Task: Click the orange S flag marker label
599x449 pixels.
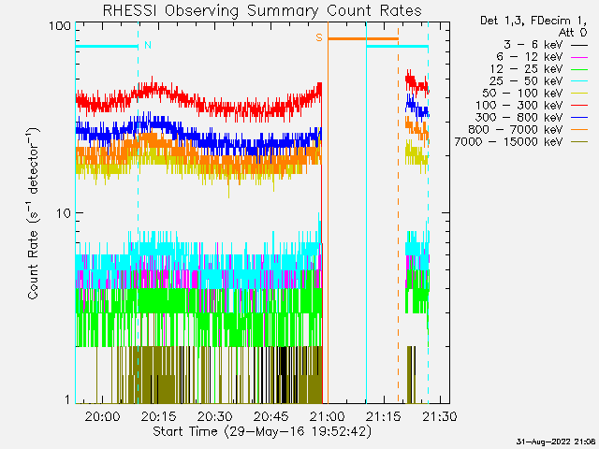Action: point(319,37)
